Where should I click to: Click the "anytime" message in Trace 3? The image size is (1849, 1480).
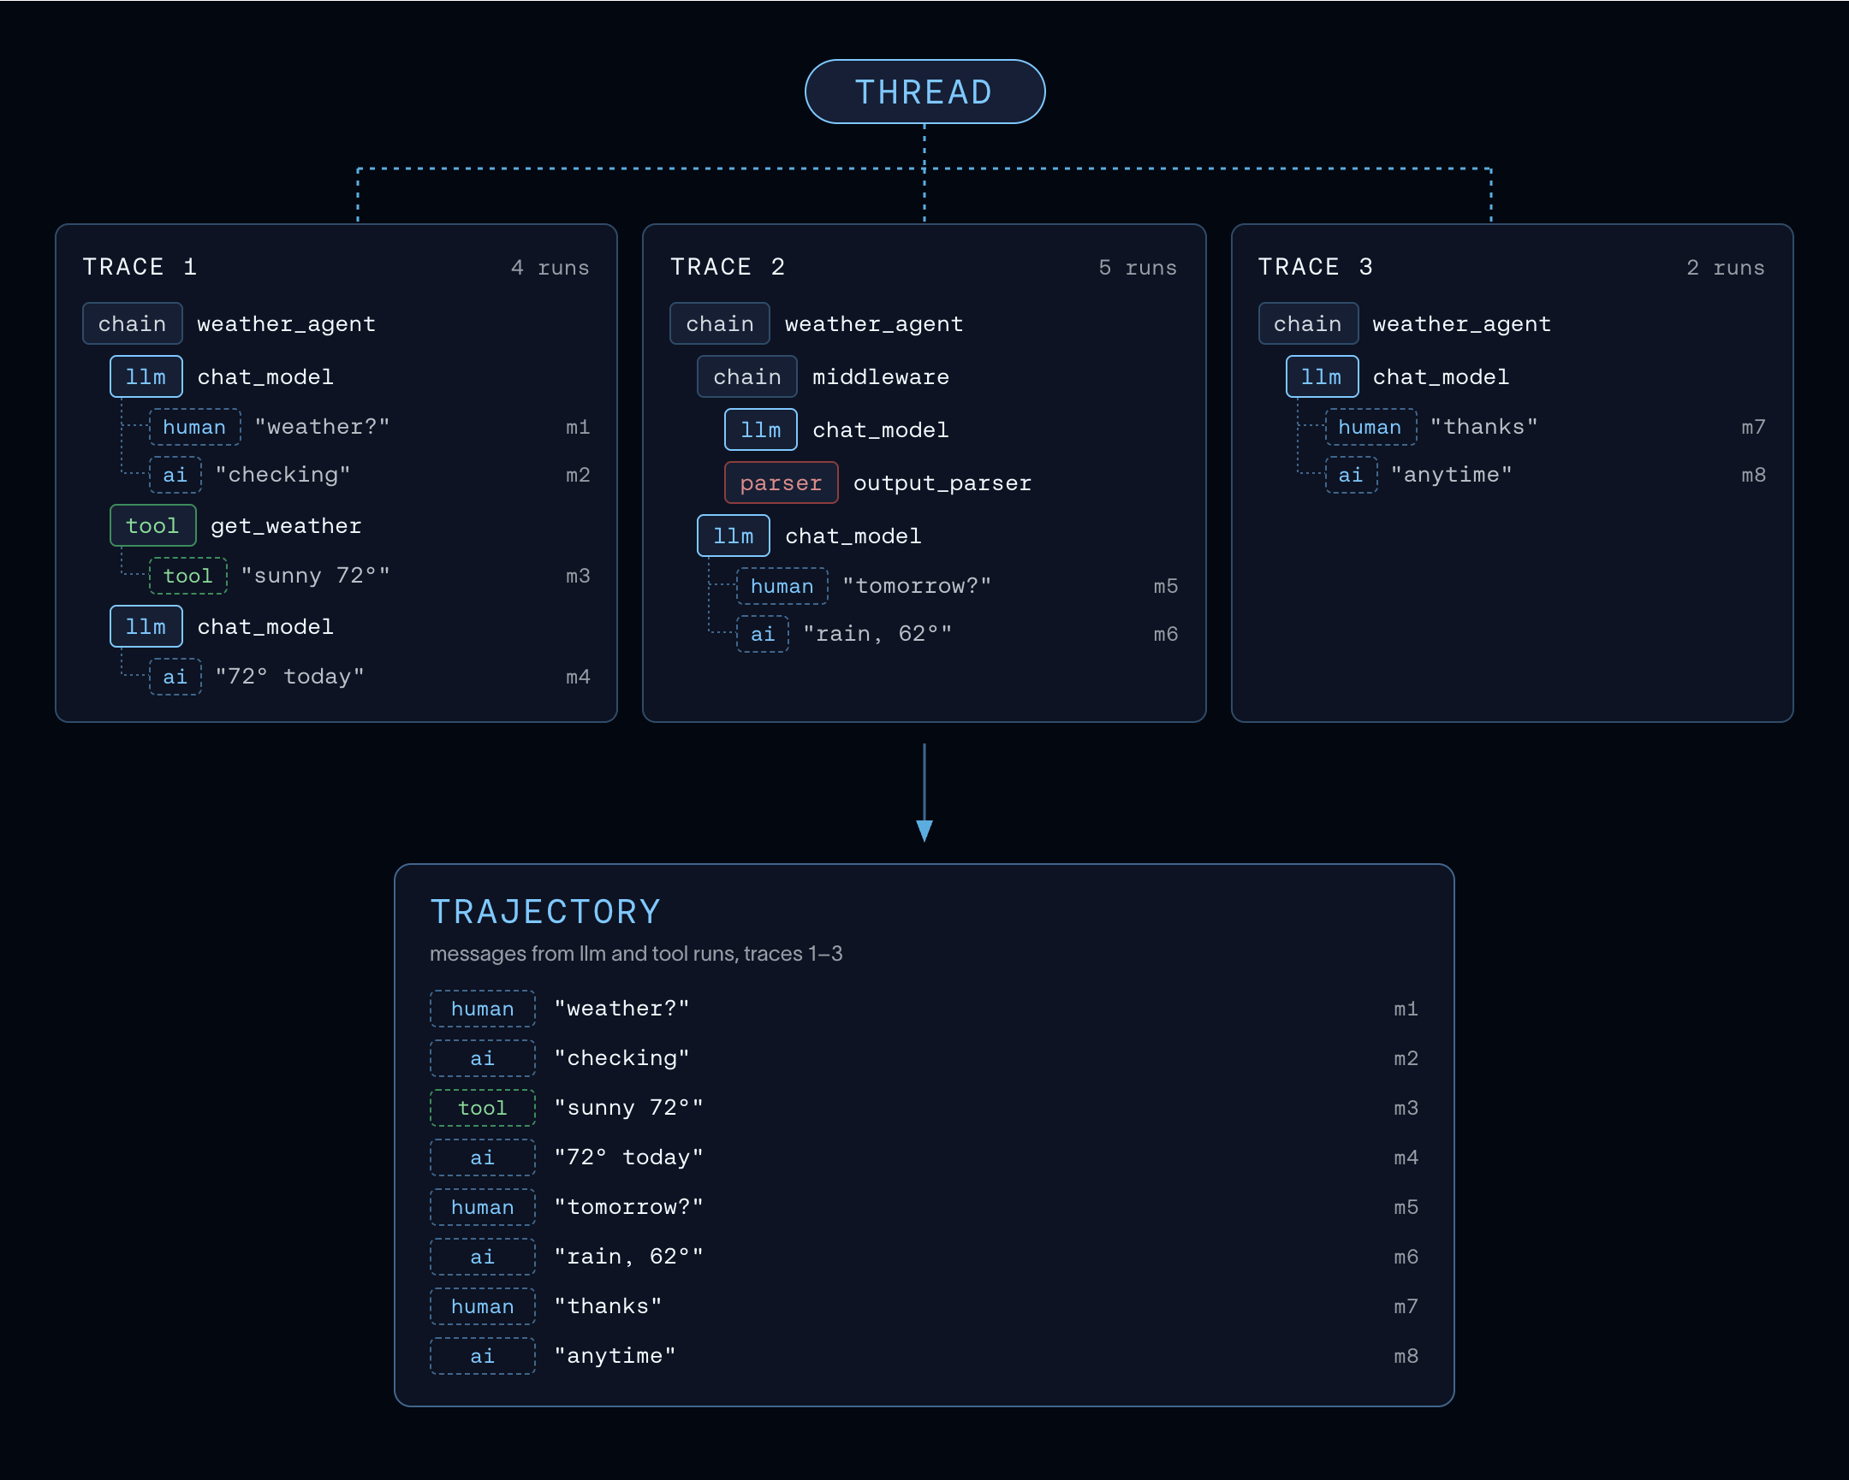point(1452,474)
